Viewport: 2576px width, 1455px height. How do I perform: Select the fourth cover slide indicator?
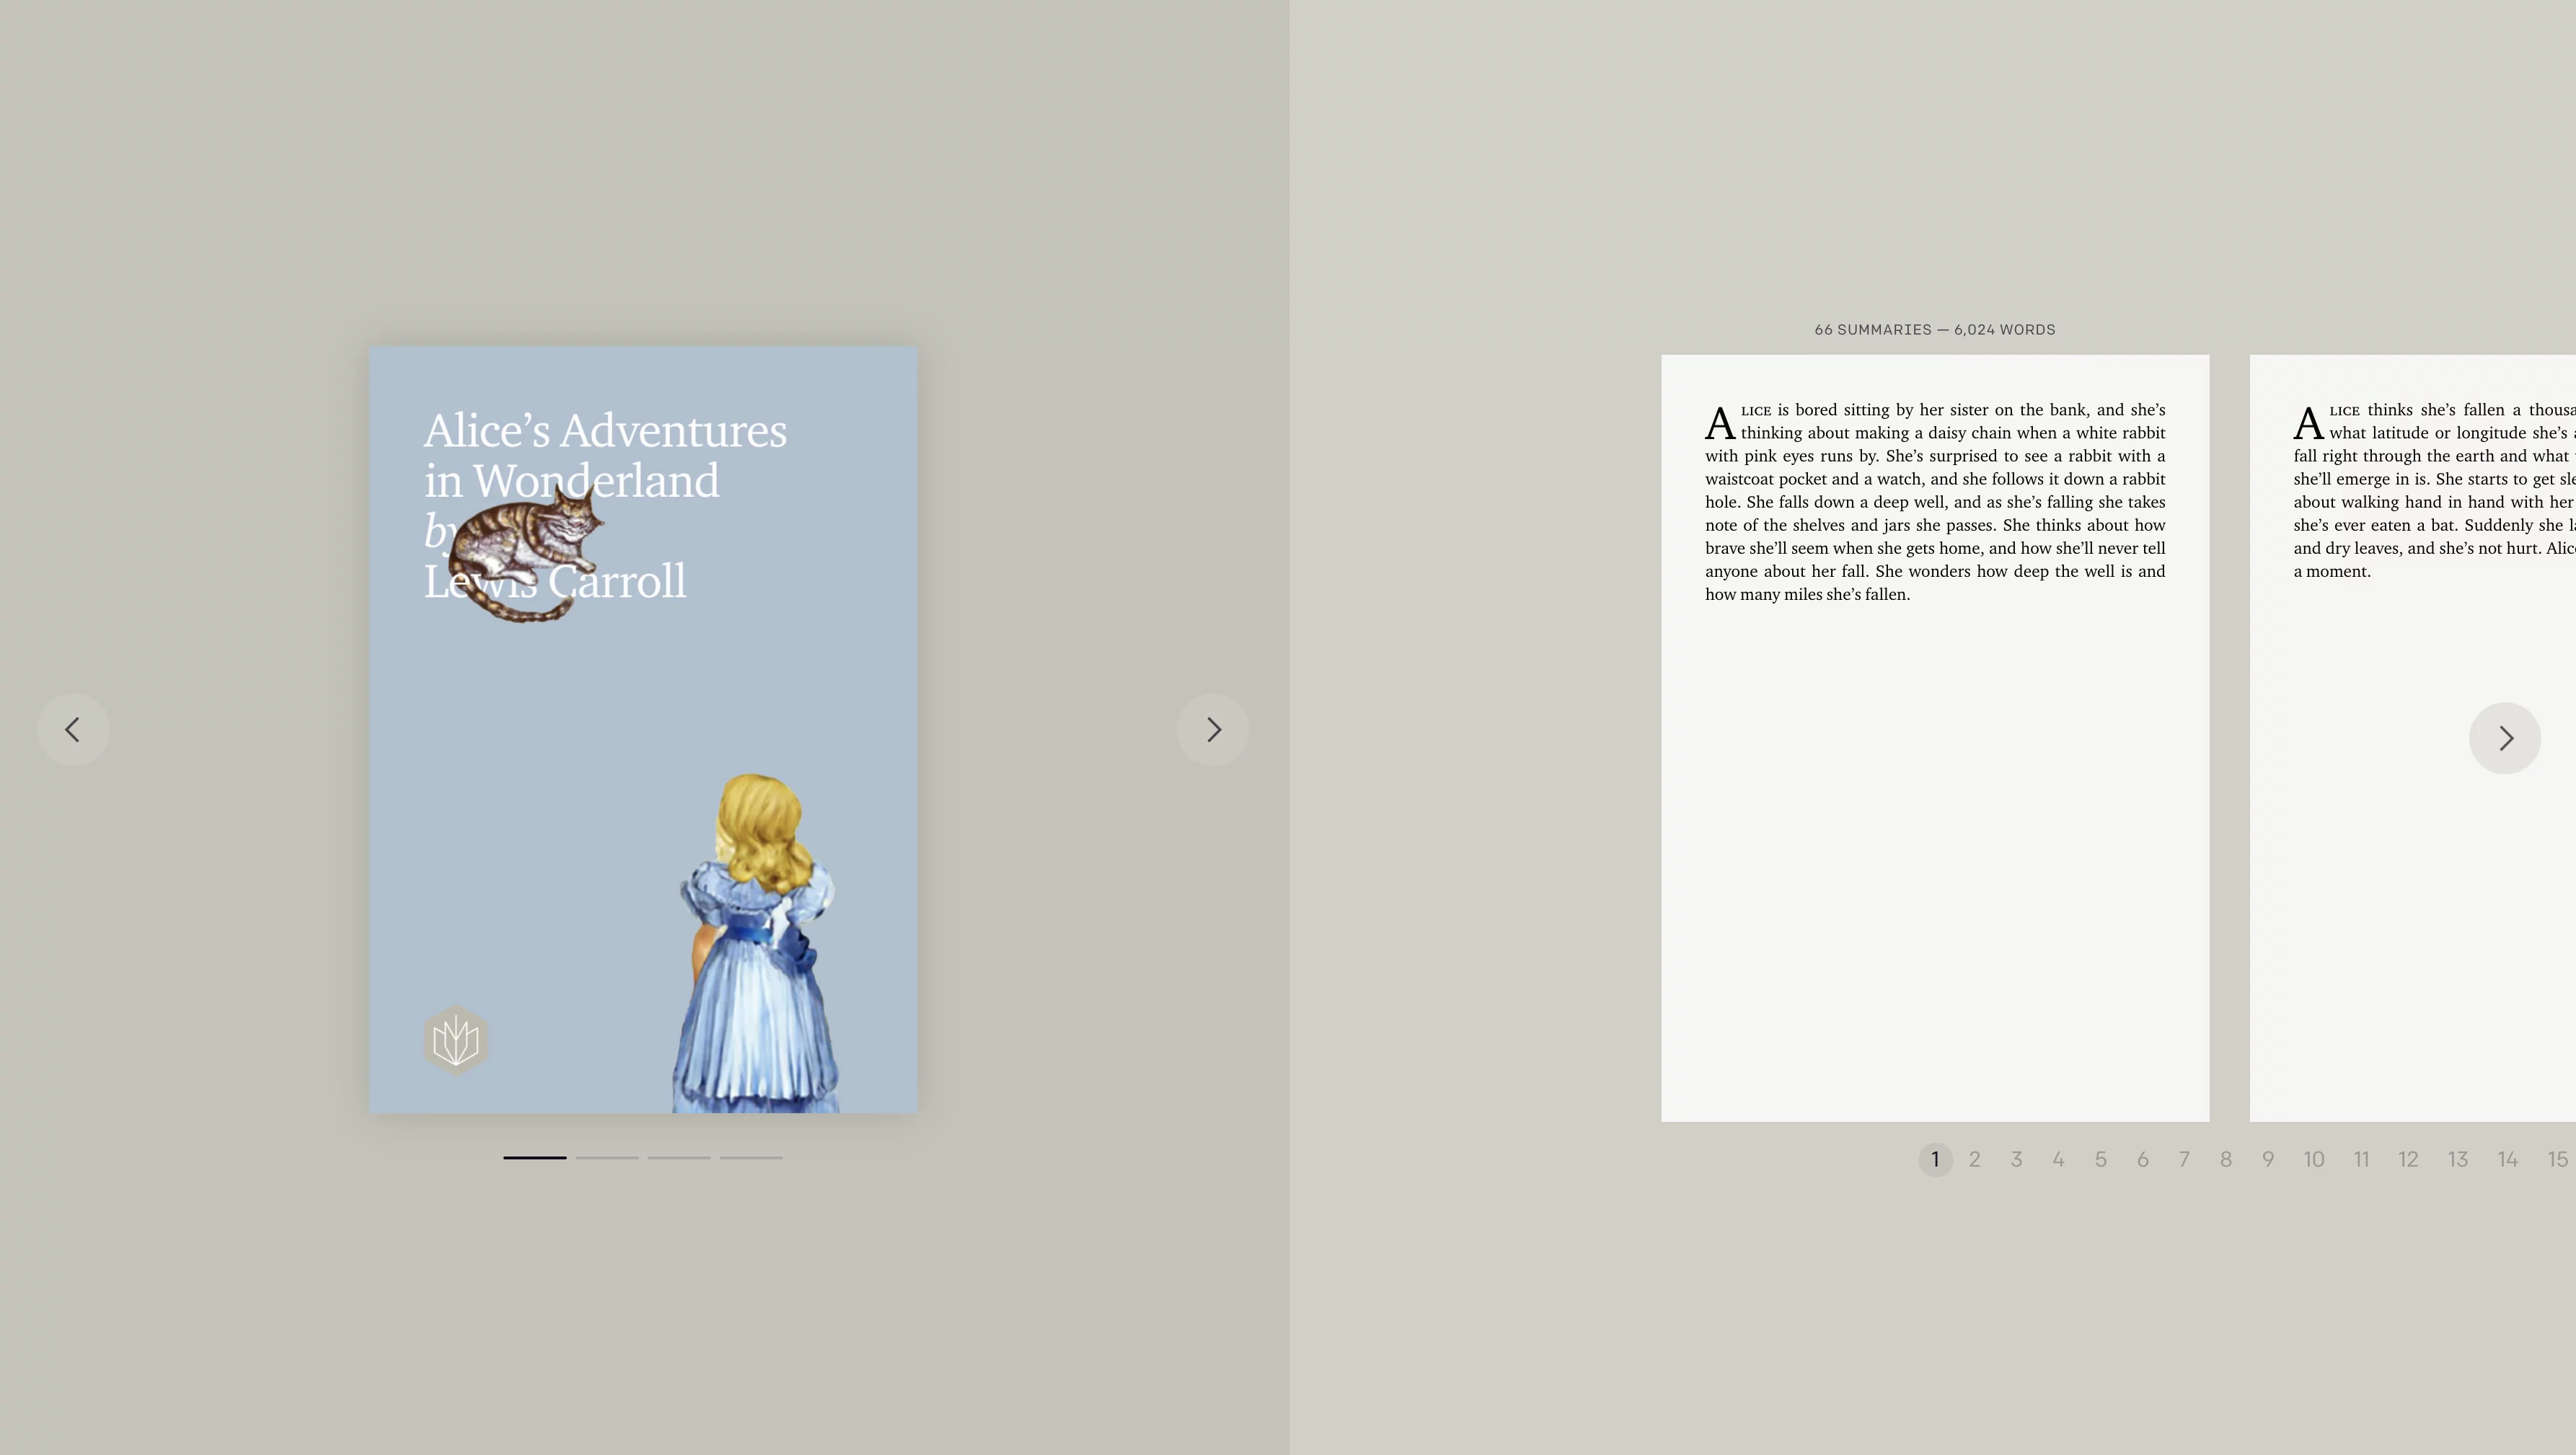click(x=751, y=1157)
